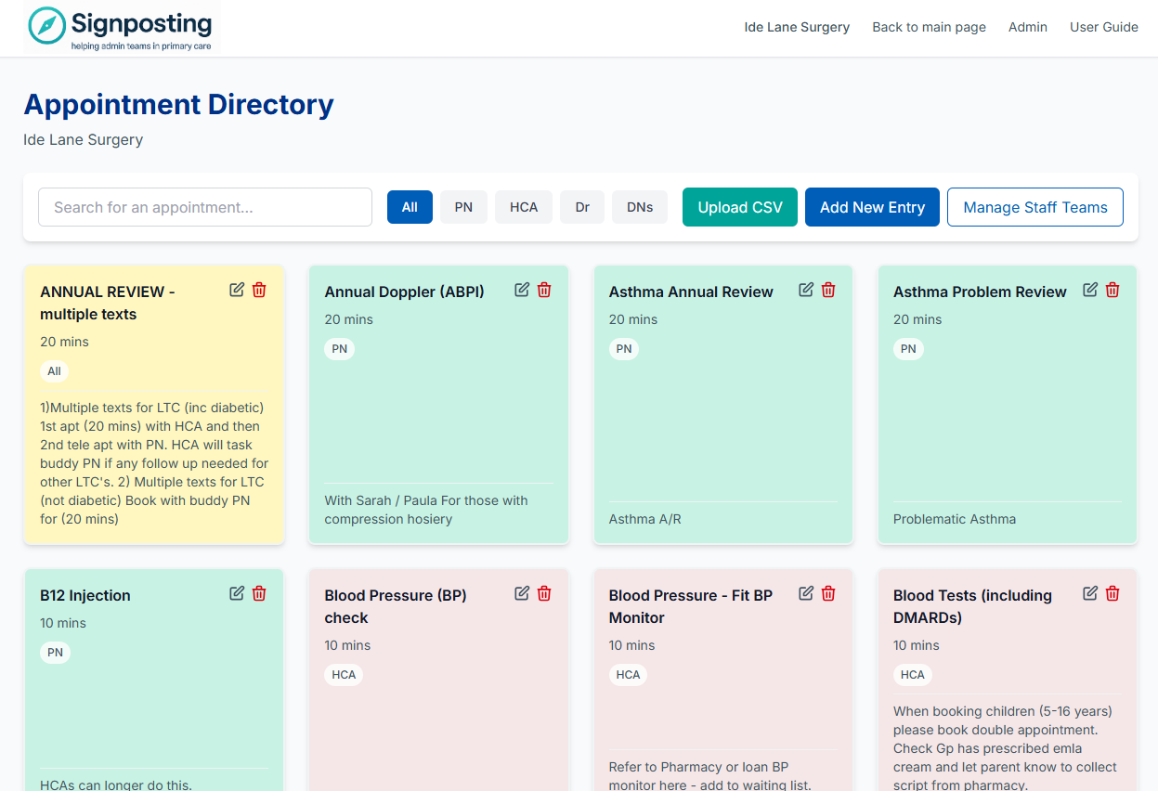
Task: Show only Dr appointments
Action: point(582,207)
